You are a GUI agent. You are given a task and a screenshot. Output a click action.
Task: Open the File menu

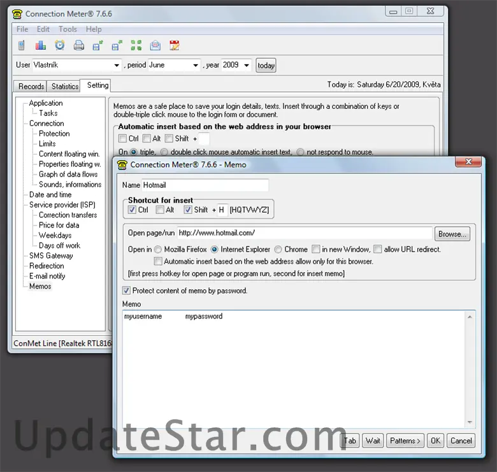click(22, 29)
